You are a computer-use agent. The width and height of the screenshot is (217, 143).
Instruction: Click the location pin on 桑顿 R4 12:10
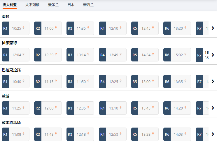[x=120, y=28]
